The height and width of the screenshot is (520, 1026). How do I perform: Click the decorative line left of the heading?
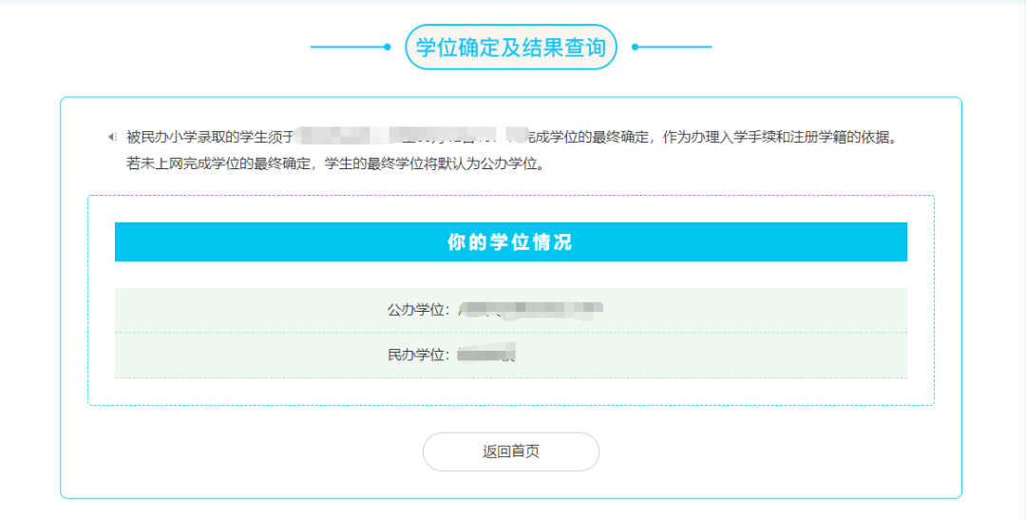point(347,47)
